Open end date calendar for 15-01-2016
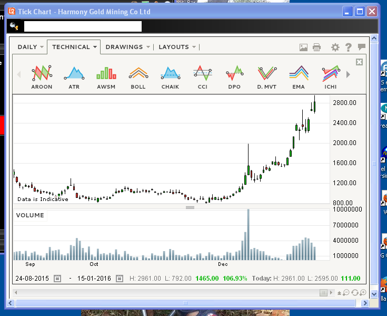This screenshot has height=316, width=387. [x=120, y=279]
